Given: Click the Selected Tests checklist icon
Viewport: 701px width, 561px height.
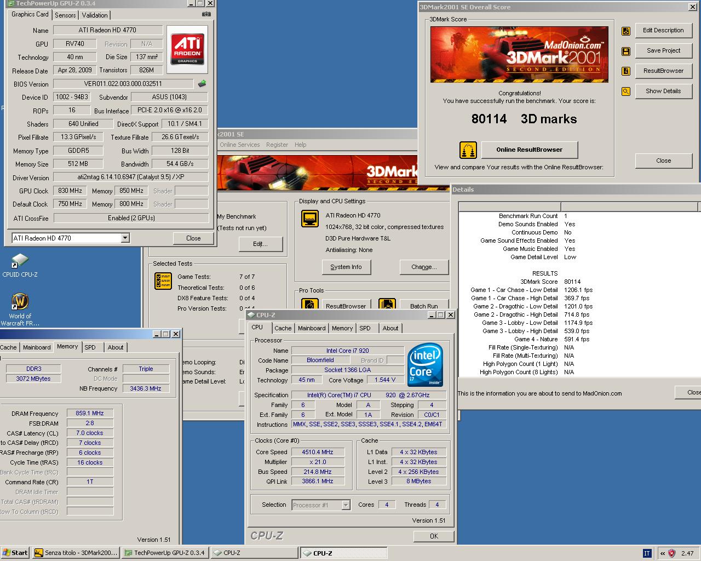Looking at the screenshot, I should tap(163, 281).
